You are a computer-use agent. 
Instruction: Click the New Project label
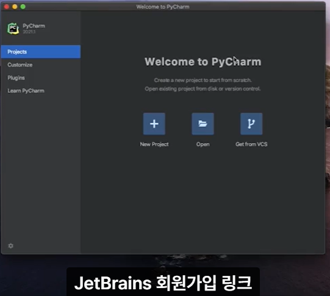pyautogui.click(x=154, y=144)
